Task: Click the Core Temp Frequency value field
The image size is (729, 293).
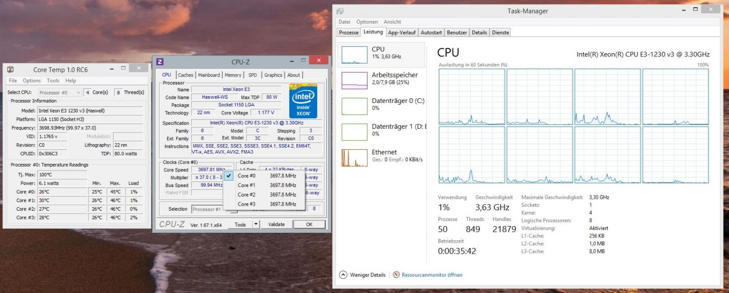Action: pyautogui.click(x=90, y=128)
